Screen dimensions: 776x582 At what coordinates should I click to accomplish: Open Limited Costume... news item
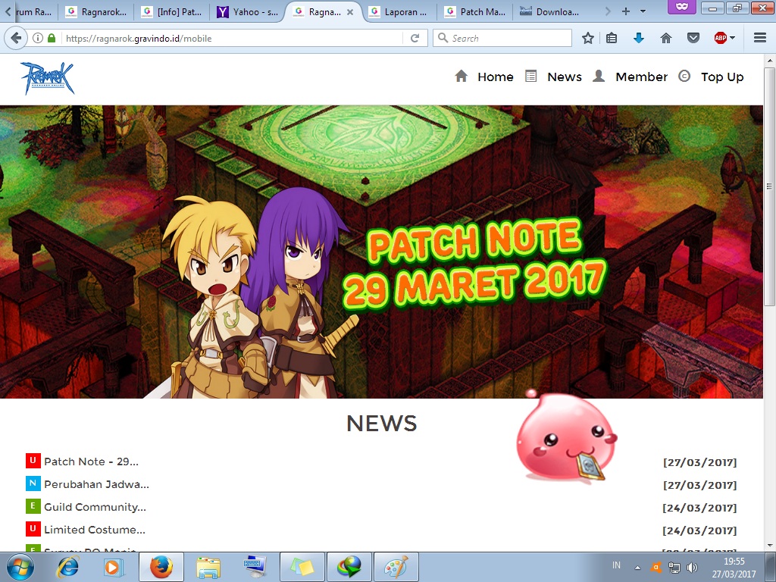point(95,530)
